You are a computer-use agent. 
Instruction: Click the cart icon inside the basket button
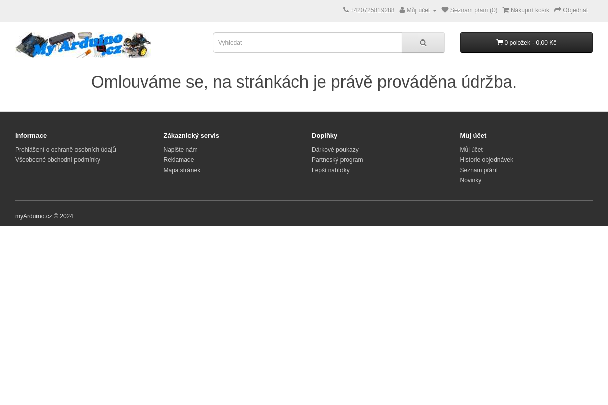point(500,43)
